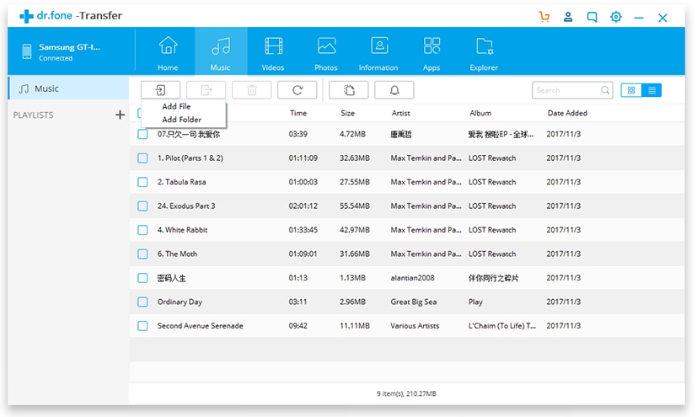Click the PLAYLISTS sidebar heading

pos(34,115)
